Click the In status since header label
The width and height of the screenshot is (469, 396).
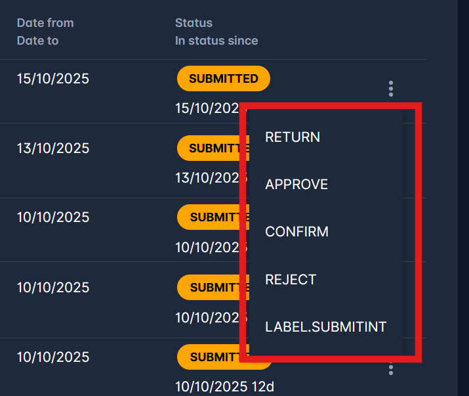(216, 41)
